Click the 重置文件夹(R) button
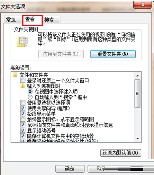This screenshot has height=175, width=154. point(113,54)
